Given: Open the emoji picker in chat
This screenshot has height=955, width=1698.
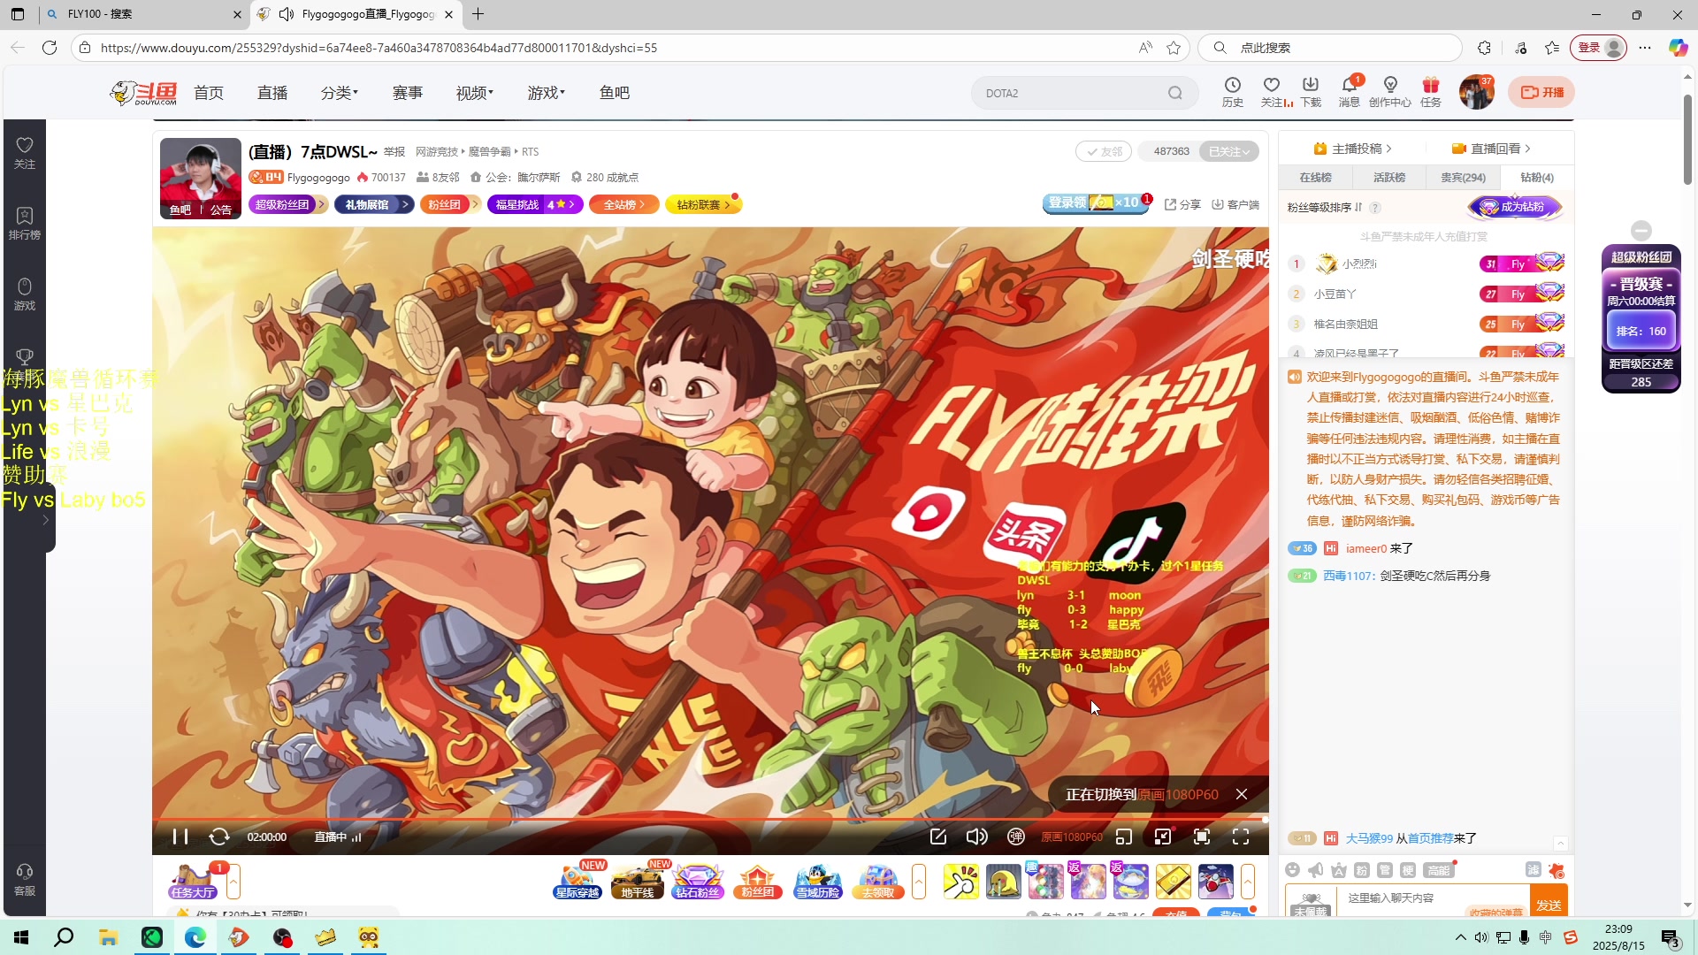Looking at the screenshot, I should (1293, 870).
